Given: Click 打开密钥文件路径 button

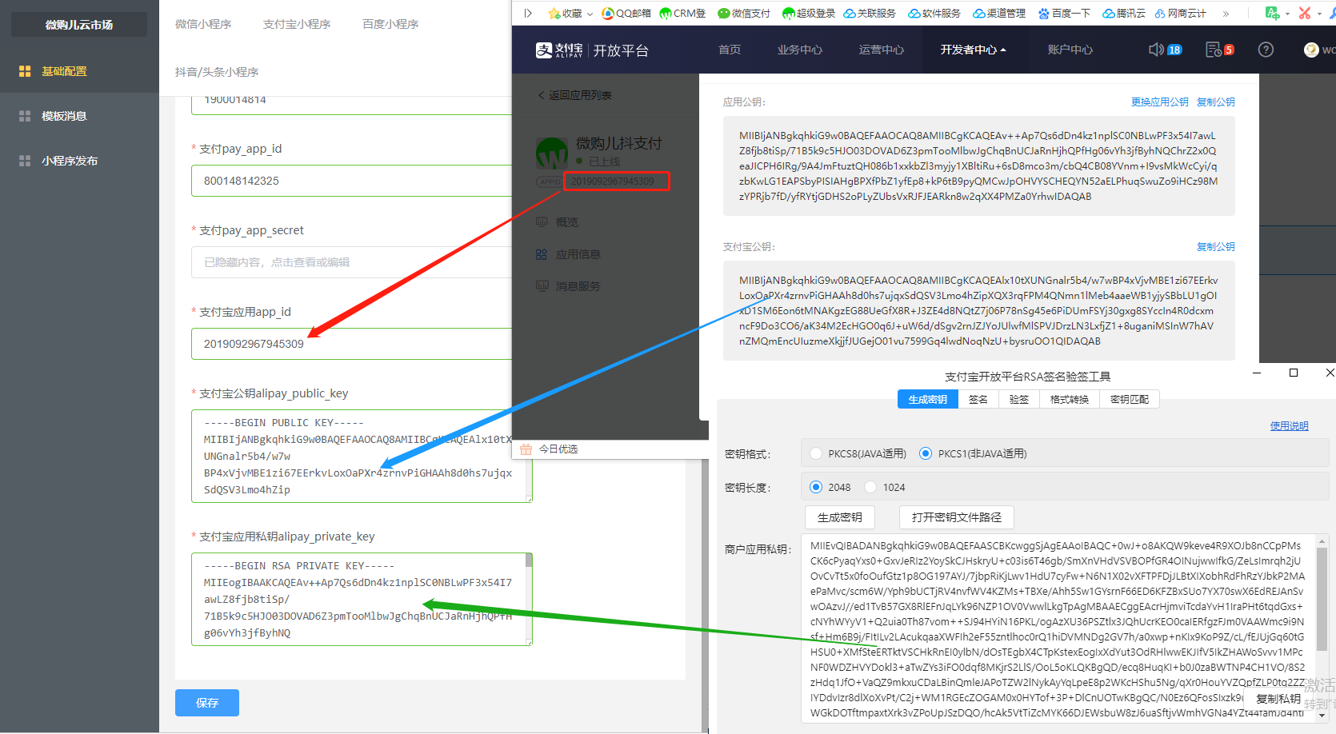Looking at the screenshot, I should pyautogui.click(x=957, y=517).
